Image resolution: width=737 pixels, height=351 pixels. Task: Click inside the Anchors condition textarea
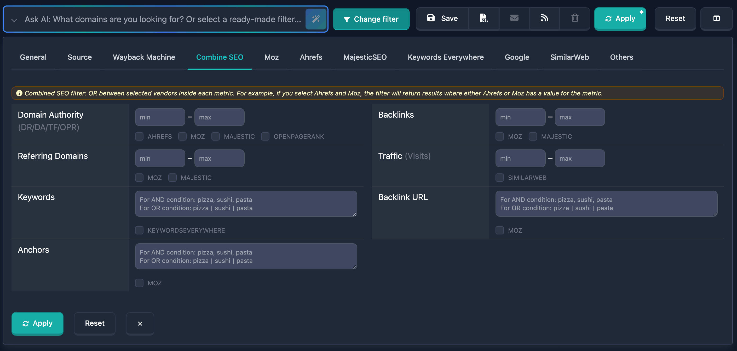[x=246, y=256]
